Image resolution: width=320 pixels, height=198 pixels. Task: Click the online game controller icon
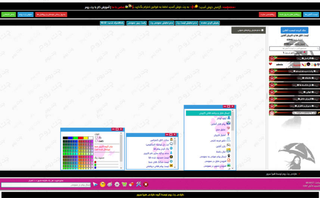click(x=229, y=145)
